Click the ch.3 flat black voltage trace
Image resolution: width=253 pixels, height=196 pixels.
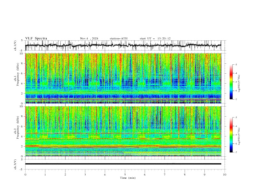click(123, 164)
